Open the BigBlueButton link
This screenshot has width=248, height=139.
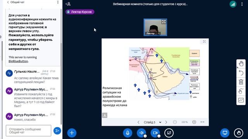(x=18, y=61)
